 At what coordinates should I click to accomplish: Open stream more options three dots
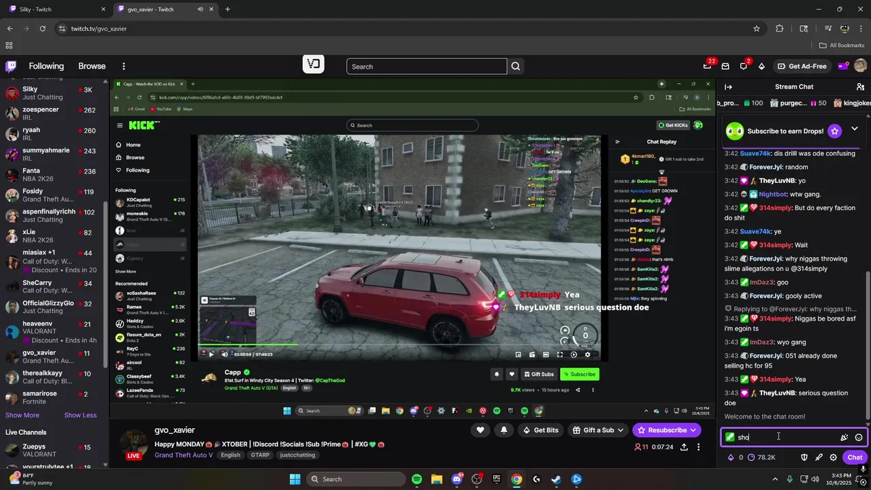coord(698,447)
